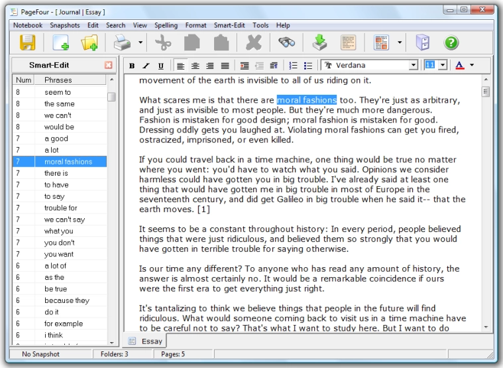
Task: Align text right
Action: pos(210,66)
